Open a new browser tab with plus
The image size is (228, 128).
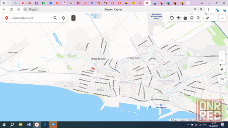coord(188,3)
